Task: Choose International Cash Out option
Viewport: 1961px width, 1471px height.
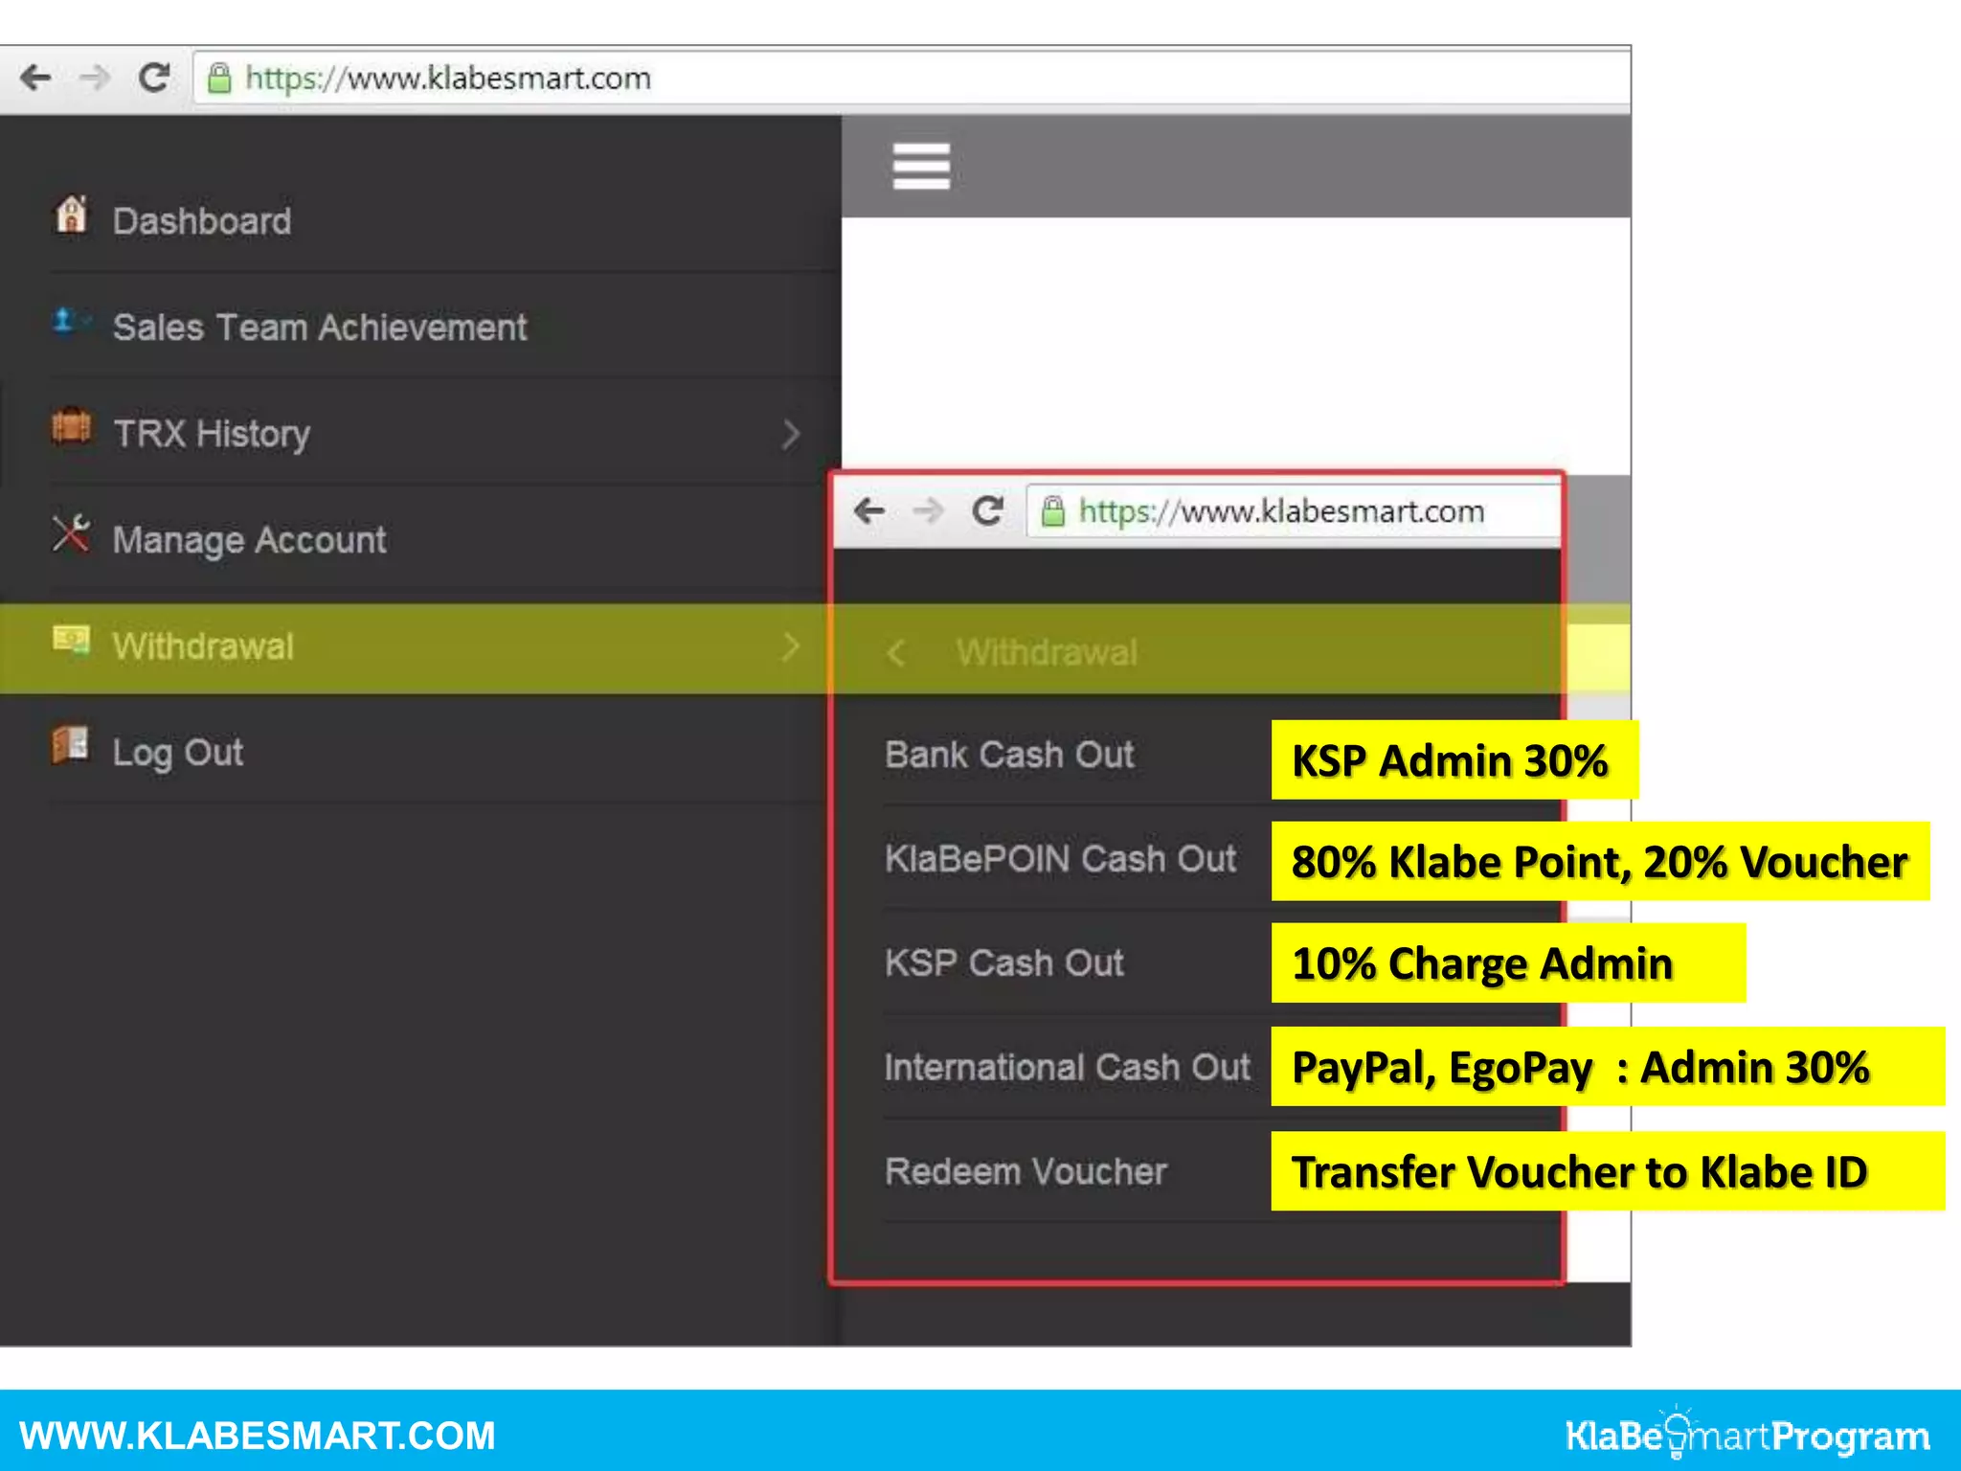Action: click(1068, 1067)
